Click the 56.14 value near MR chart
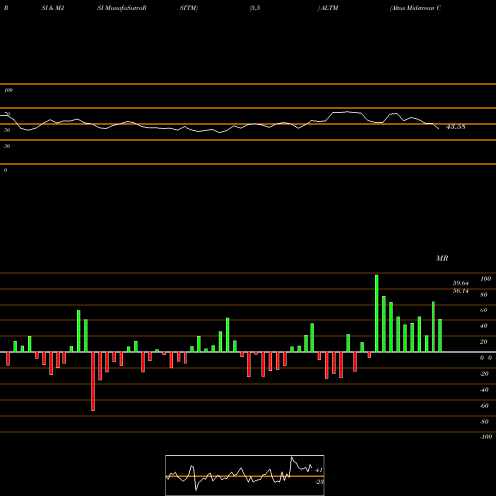Image resolution: width=496 pixels, height=496 pixels. (461, 291)
